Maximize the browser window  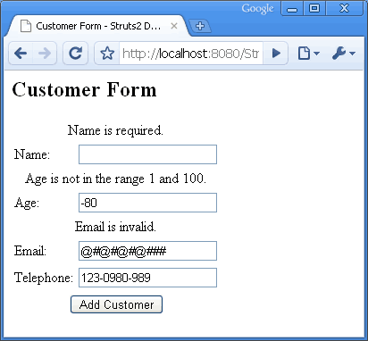(314, 8)
